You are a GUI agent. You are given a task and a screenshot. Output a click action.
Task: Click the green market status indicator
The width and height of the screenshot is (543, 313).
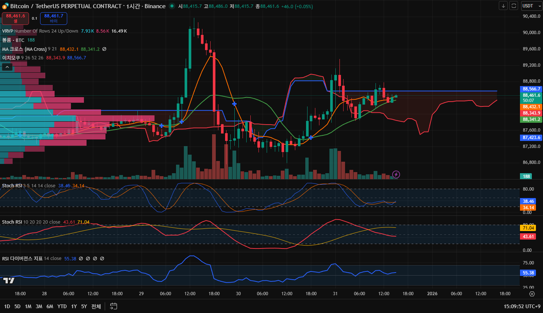coord(172,6)
